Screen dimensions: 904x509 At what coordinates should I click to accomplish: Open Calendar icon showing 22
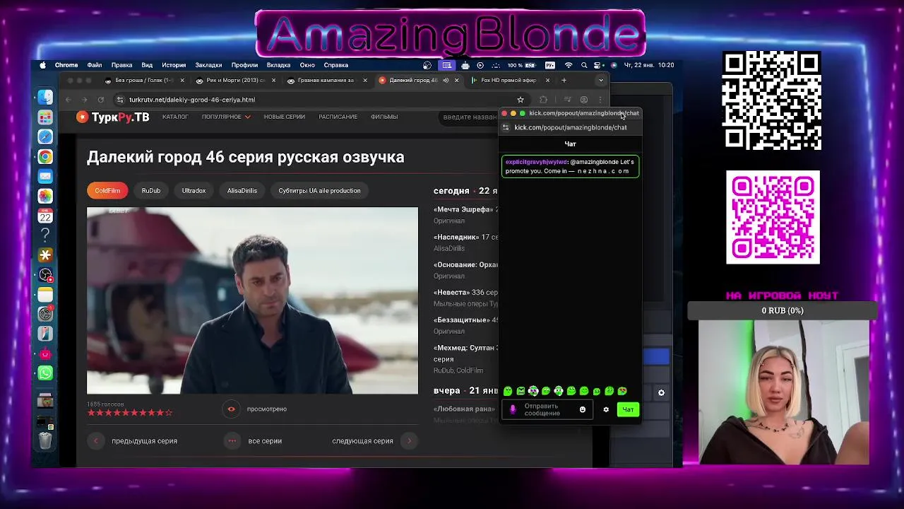coord(45,216)
